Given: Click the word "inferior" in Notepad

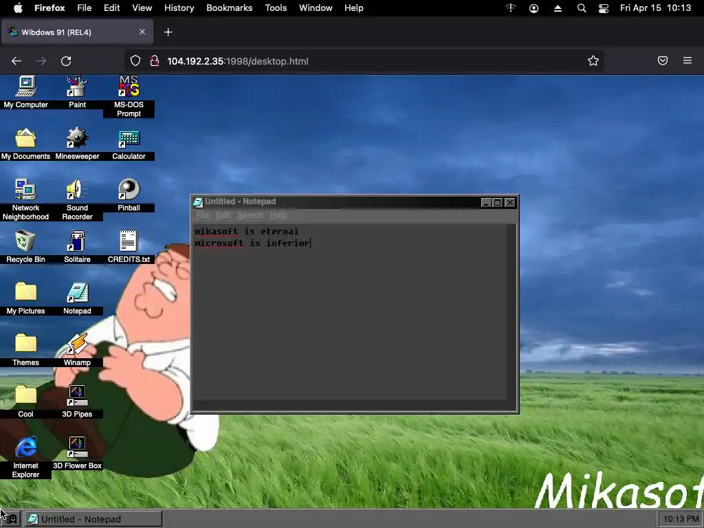Looking at the screenshot, I should [x=288, y=243].
